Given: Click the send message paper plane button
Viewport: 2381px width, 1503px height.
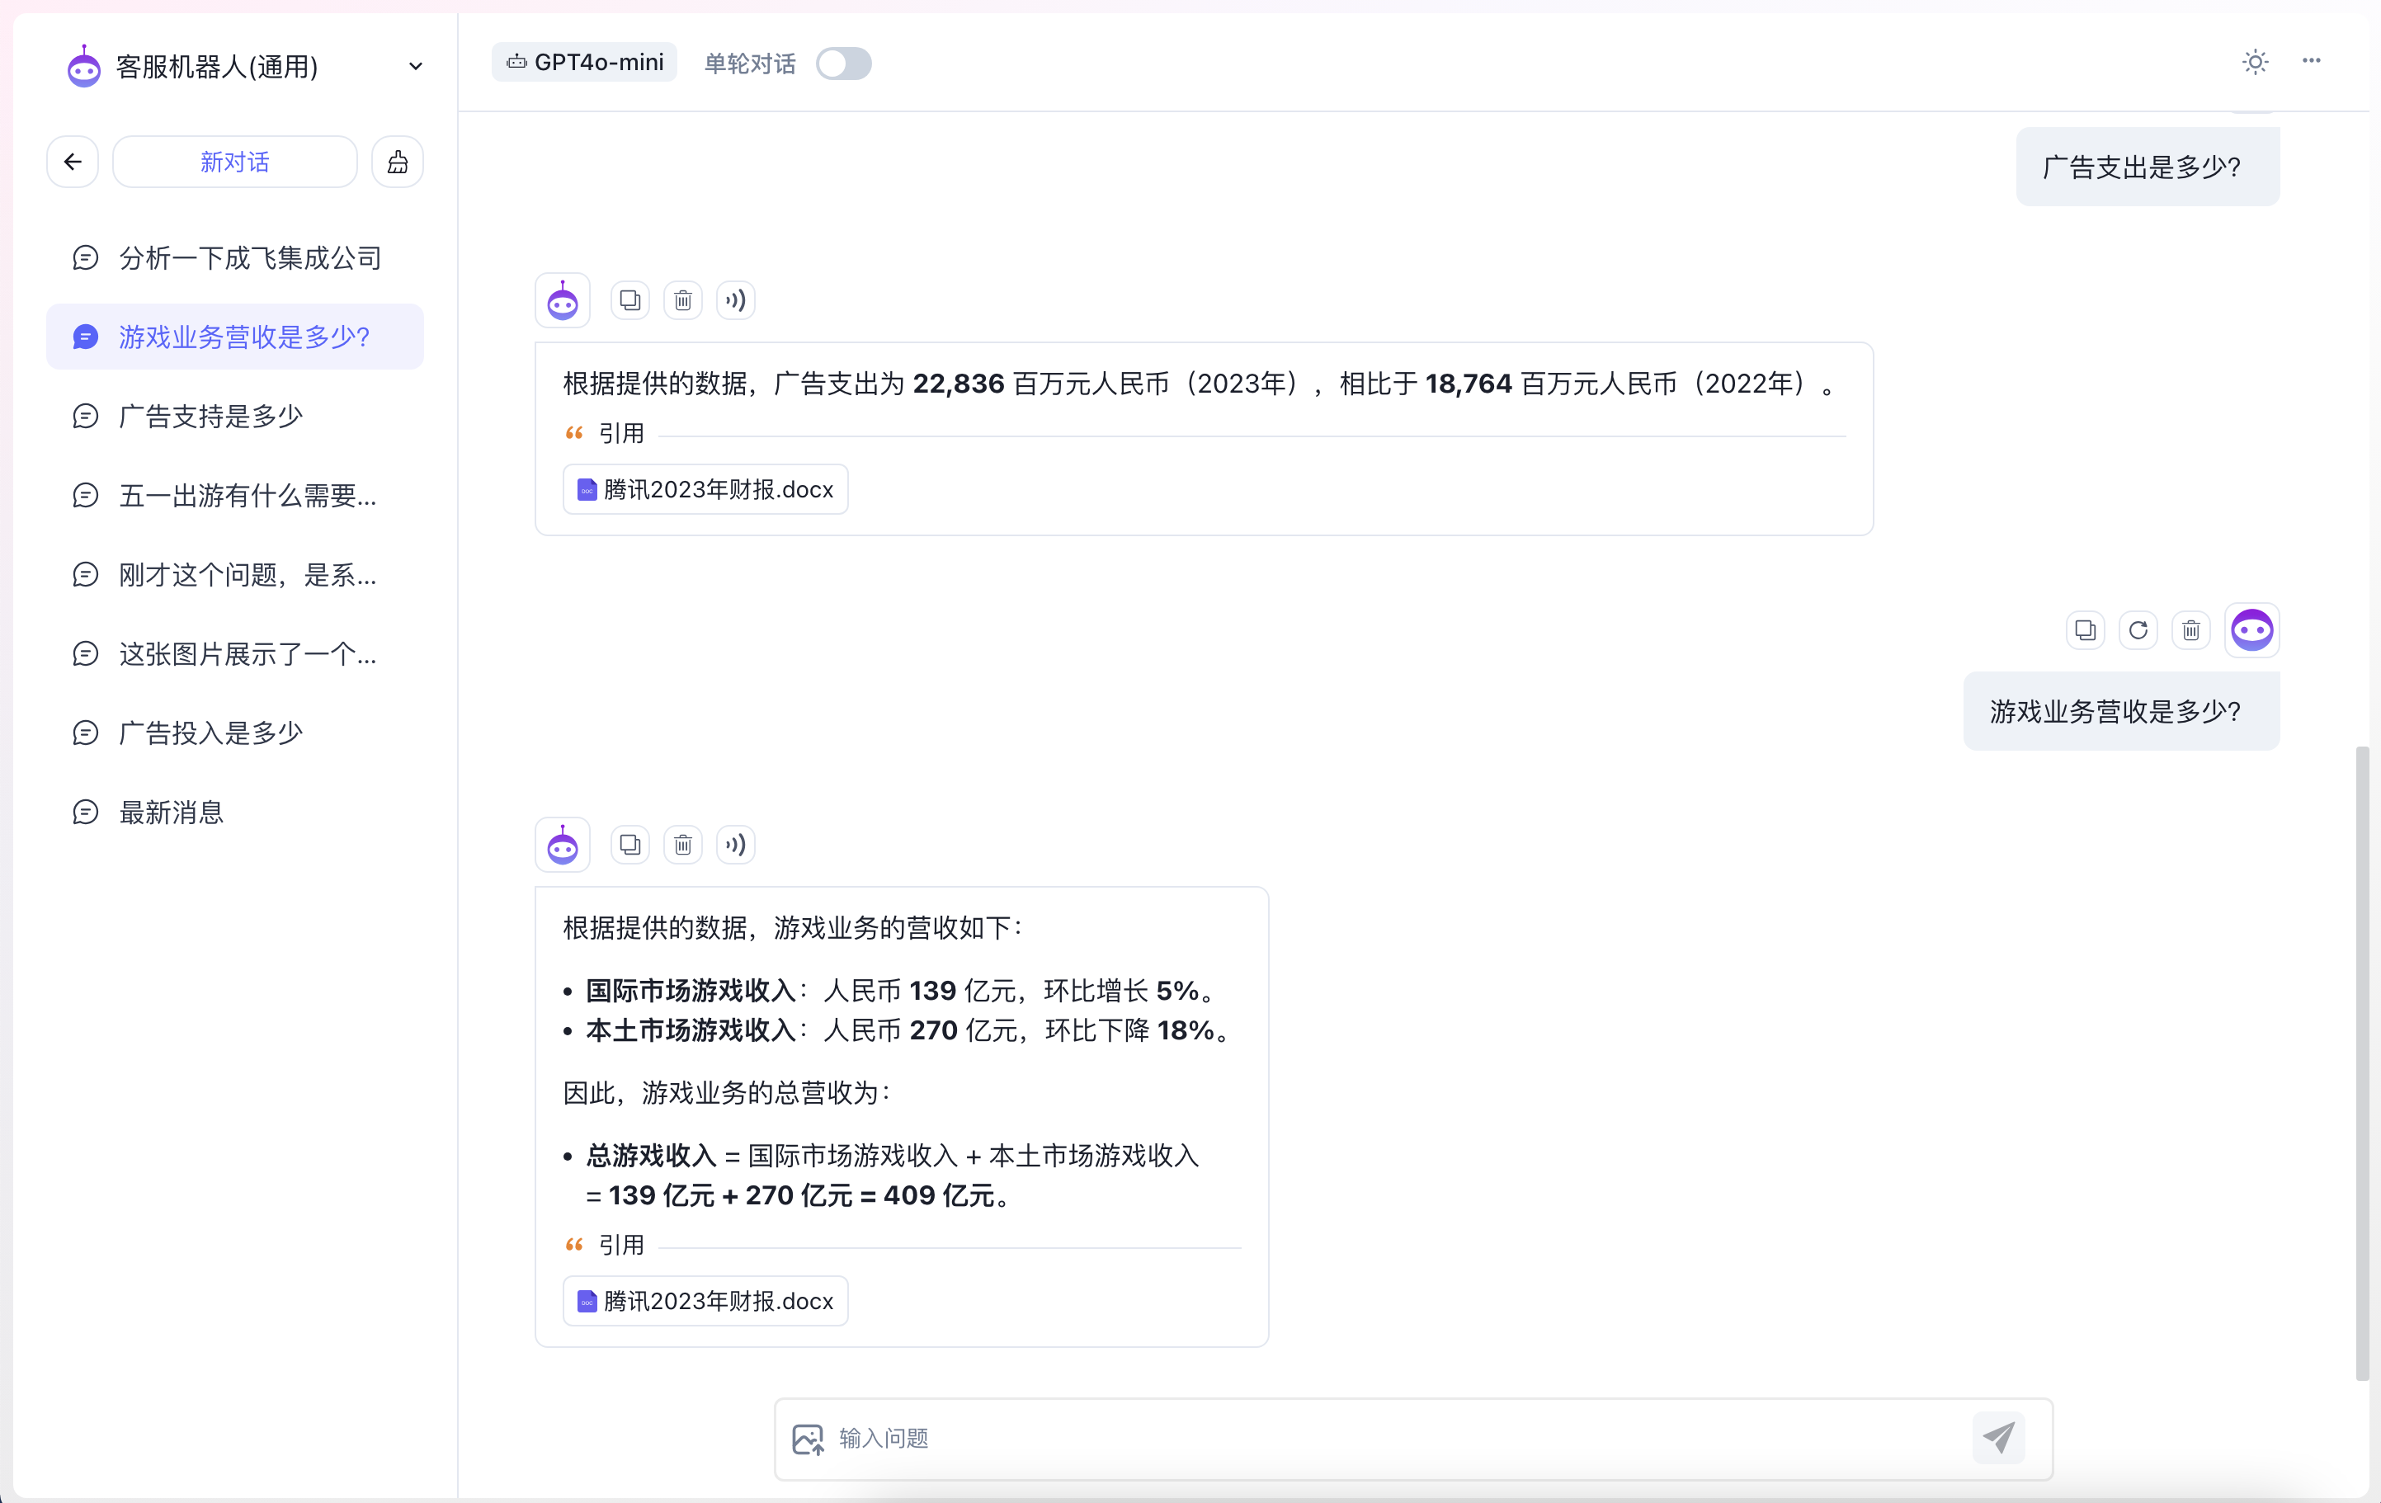Looking at the screenshot, I should [1998, 1438].
